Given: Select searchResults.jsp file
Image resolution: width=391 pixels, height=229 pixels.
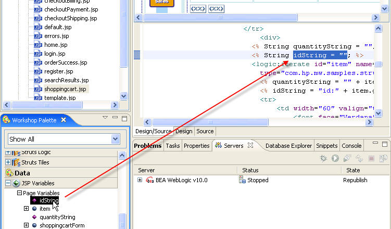Looking at the screenshot, I should [66, 80].
